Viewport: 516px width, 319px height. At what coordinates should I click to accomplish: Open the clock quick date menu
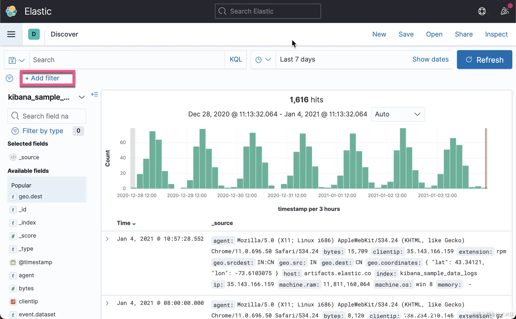click(x=263, y=60)
